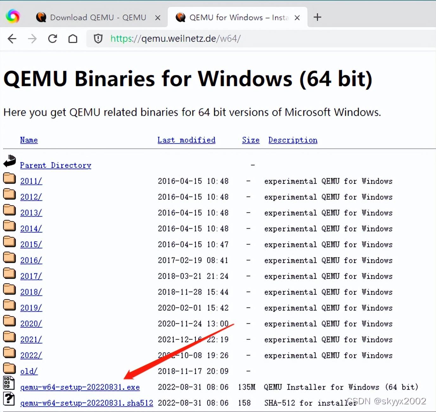Download qemu-w64-setup-20220831.exe
The width and height of the screenshot is (436, 412).
[80, 387]
